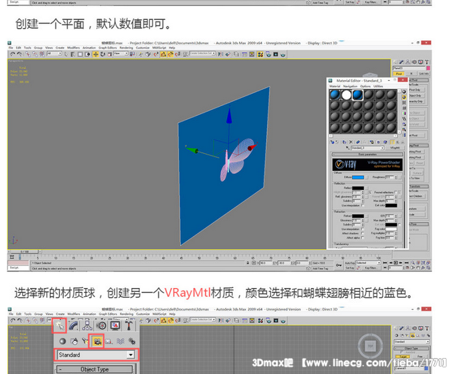466x374 pixels.
Task: Select the highlighted Cameras category icon
Action: [x=97, y=341]
